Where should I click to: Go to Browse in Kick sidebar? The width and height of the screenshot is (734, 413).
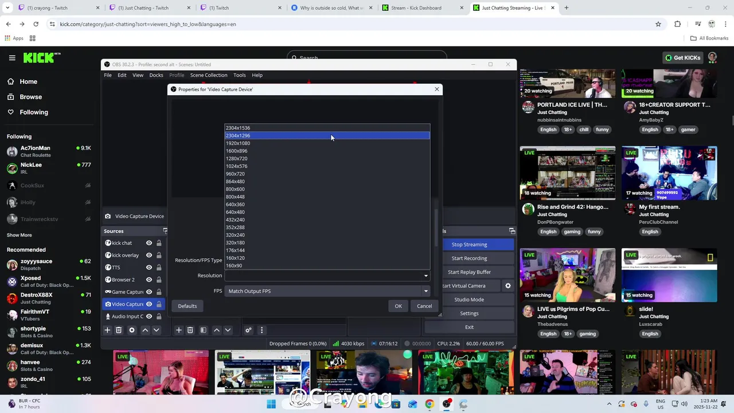click(31, 97)
